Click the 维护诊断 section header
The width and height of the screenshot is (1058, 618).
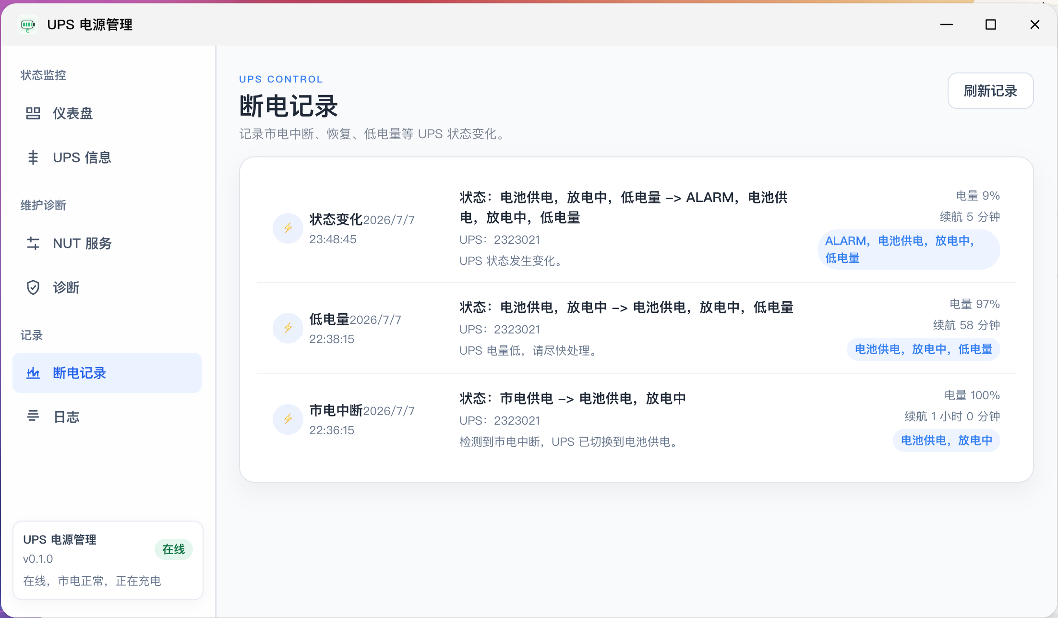click(43, 205)
